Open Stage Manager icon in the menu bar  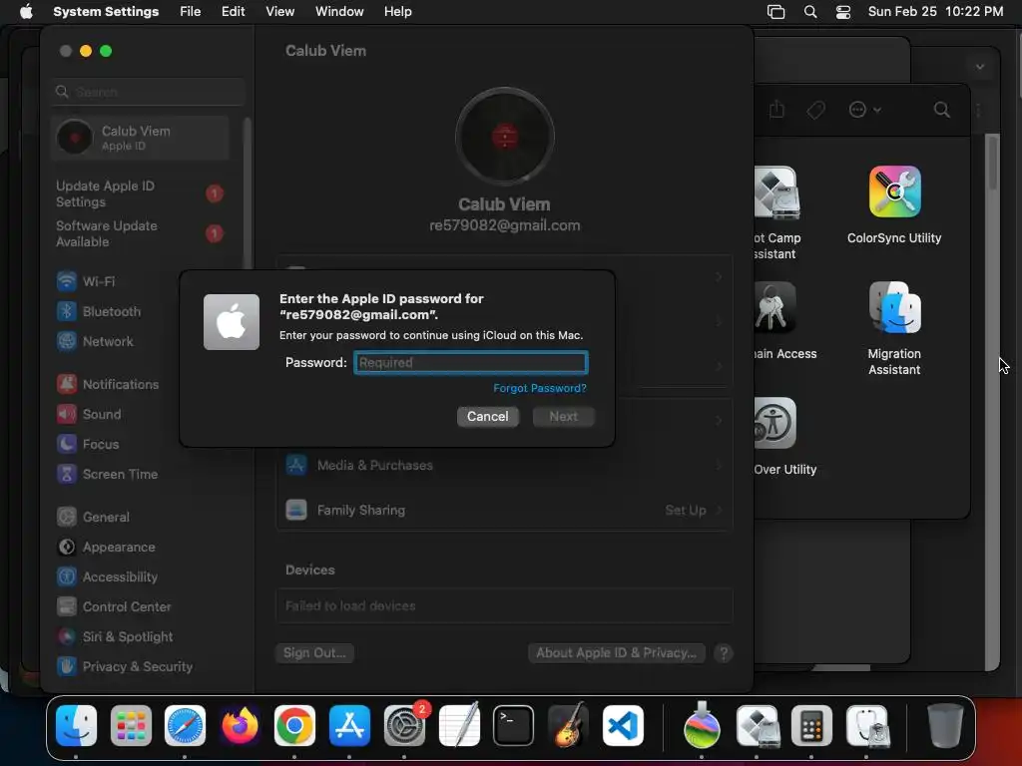(775, 12)
